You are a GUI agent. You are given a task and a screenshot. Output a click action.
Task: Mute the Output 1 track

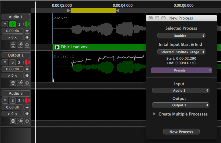(x=5, y=63)
